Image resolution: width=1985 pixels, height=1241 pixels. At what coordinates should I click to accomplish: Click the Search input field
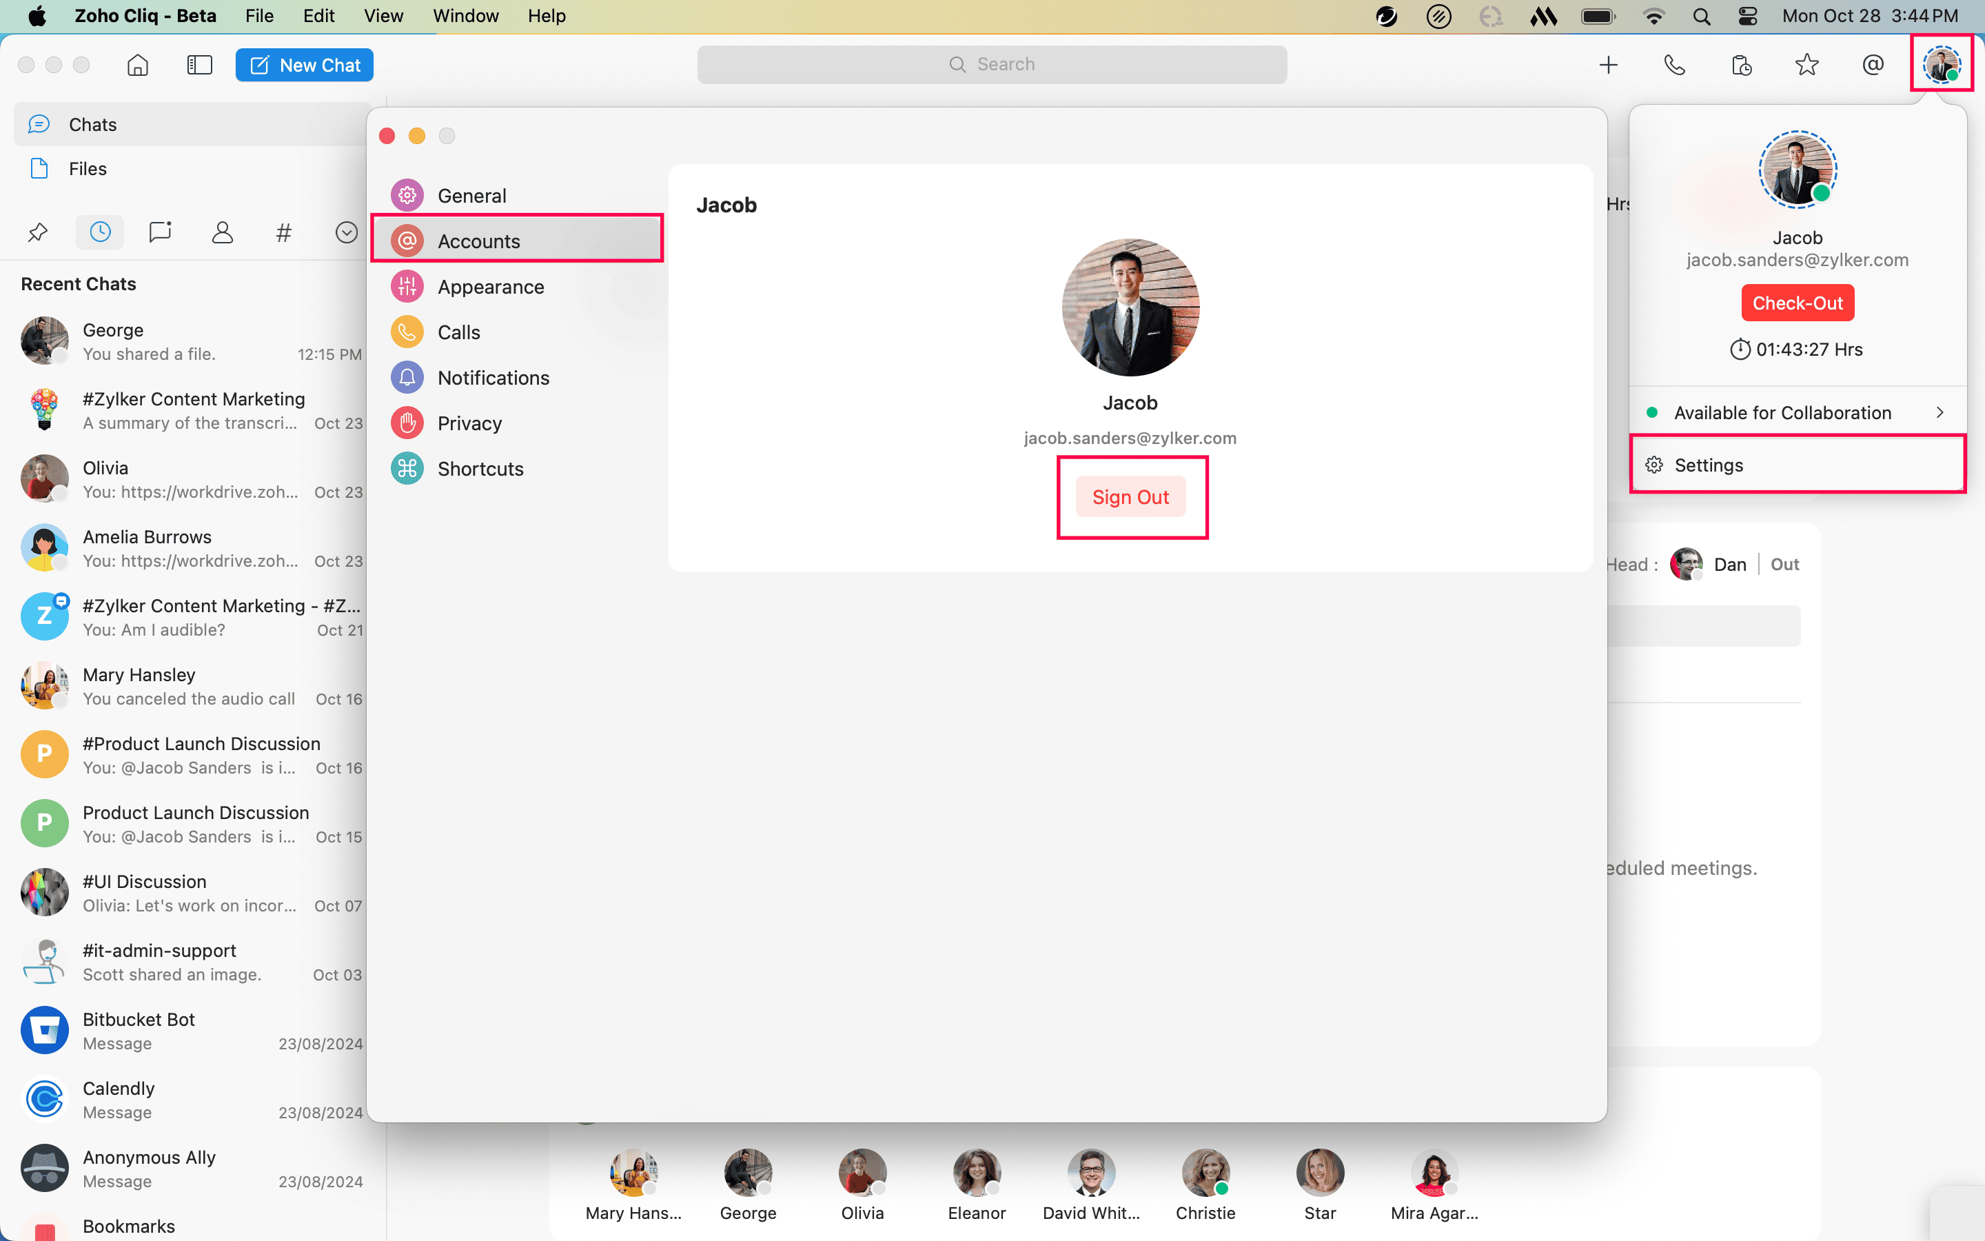click(x=992, y=65)
